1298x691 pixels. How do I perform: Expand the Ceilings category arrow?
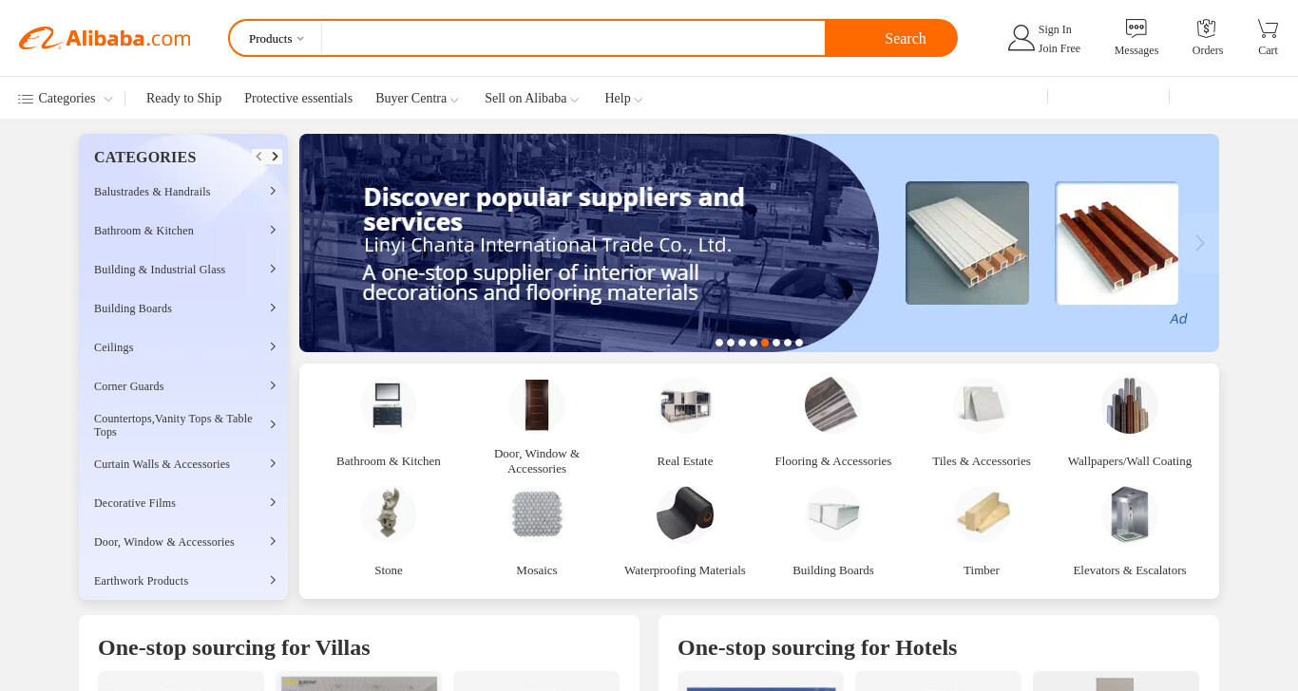[273, 346]
